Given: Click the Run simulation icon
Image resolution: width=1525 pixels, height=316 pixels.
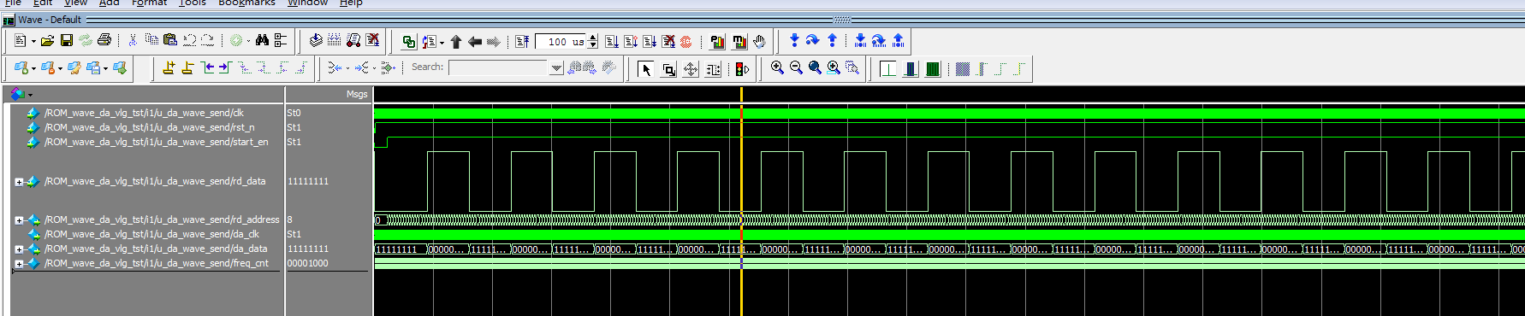Looking at the screenshot, I should click(612, 41).
